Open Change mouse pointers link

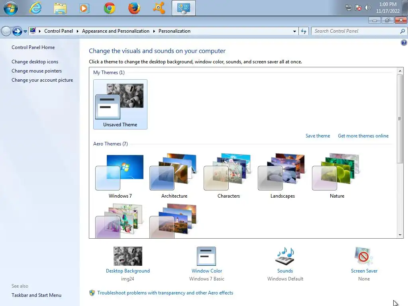[37, 71]
